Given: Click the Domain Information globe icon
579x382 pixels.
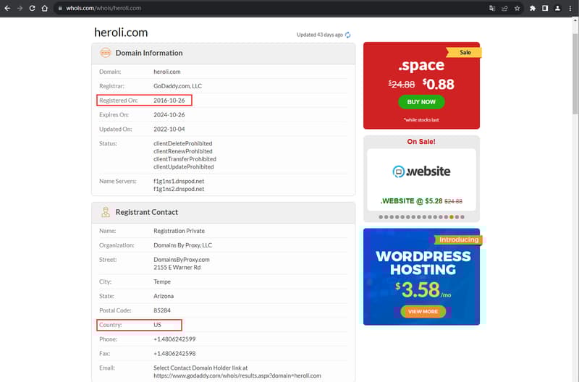Looking at the screenshot, I should coord(105,53).
